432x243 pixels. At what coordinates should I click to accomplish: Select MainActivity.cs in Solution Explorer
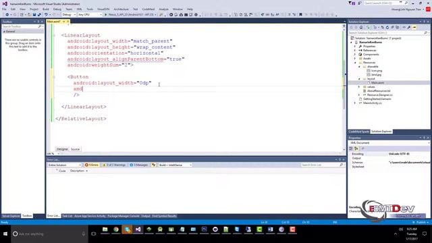[x=372, y=103]
